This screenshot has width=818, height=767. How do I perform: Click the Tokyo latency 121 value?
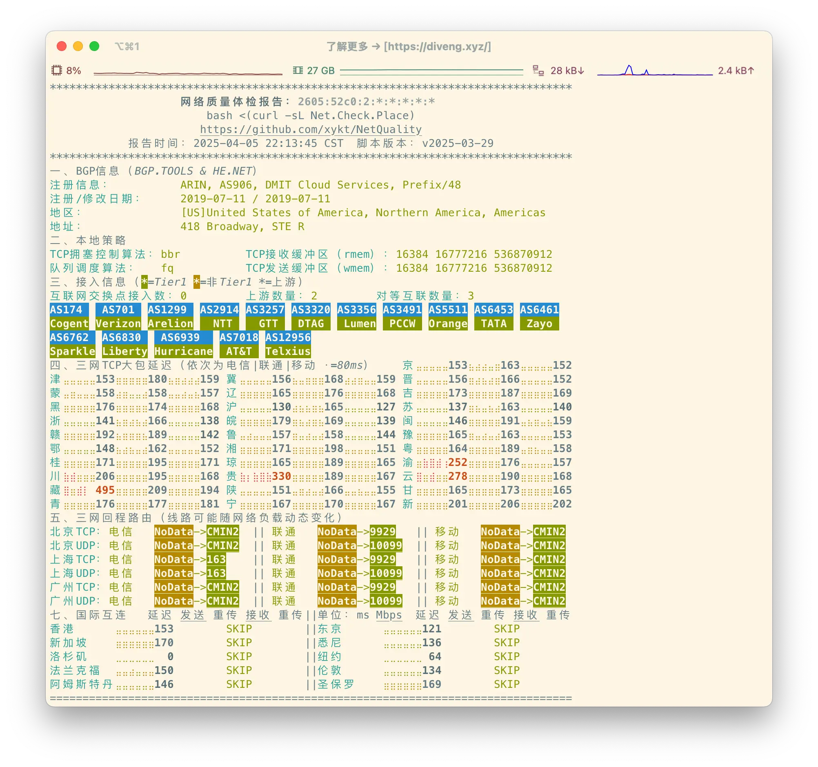(431, 629)
